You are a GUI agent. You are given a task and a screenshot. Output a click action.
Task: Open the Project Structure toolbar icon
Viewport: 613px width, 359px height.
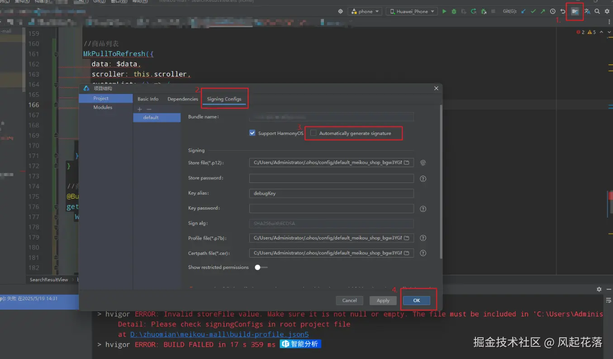[x=575, y=11]
